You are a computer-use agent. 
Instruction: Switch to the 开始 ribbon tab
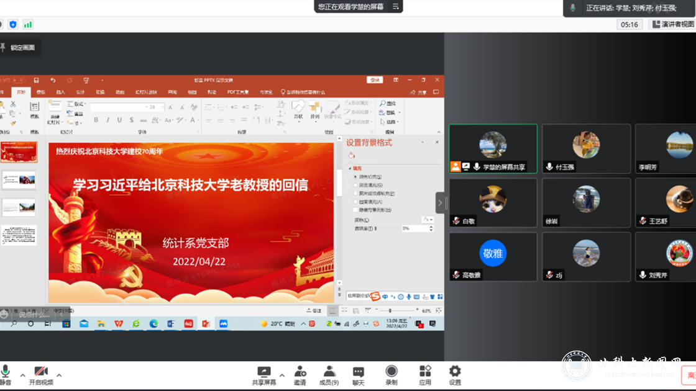[x=21, y=92]
